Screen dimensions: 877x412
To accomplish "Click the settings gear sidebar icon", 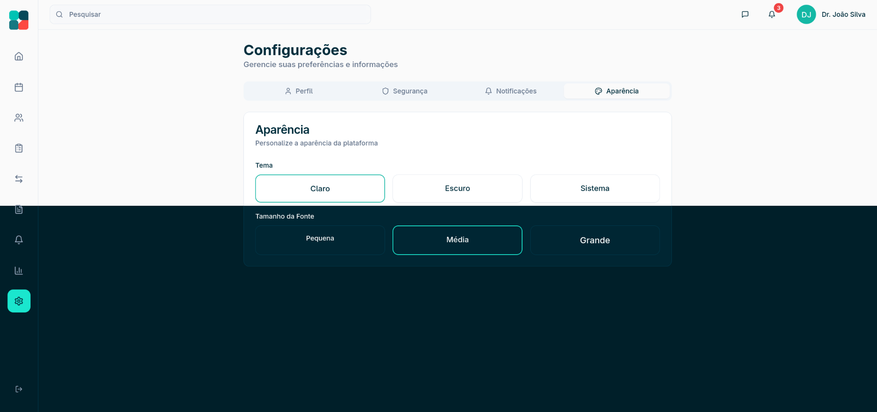I will [x=19, y=301].
